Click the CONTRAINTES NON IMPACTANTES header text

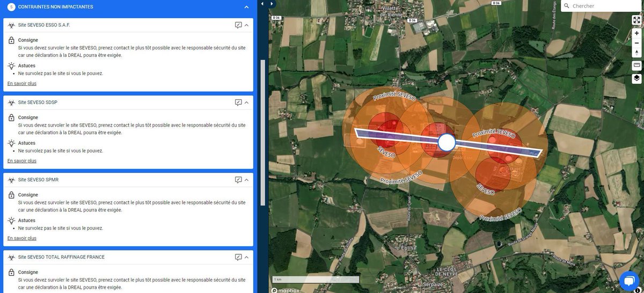[x=55, y=7]
